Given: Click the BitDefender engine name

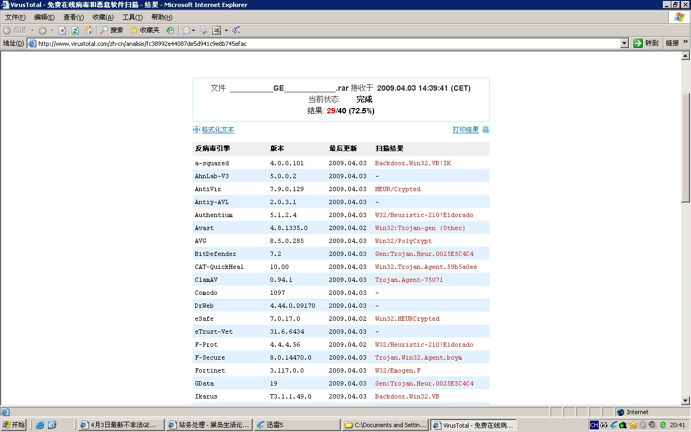Looking at the screenshot, I should [x=215, y=254].
